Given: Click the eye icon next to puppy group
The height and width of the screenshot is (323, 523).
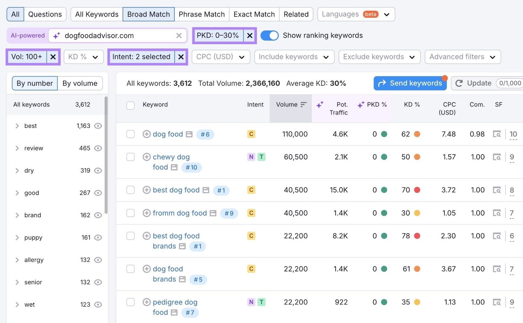Looking at the screenshot, I should [x=98, y=237].
